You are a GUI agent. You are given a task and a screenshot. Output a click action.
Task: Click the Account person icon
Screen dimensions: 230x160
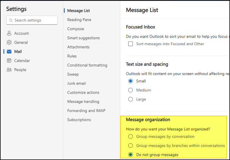[9, 33]
